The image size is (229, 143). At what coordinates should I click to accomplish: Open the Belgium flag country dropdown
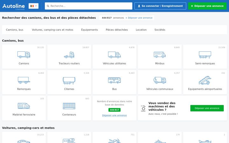pyautogui.click(x=33, y=6)
